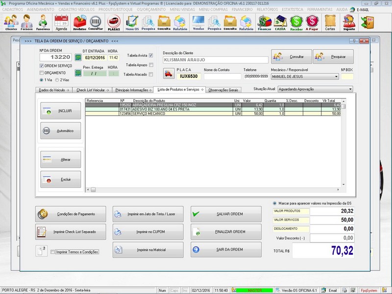This screenshot has height=294, width=392.
Task: Expand the Mecânico / Responsável dropdown
Action: click(x=336, y=76)
